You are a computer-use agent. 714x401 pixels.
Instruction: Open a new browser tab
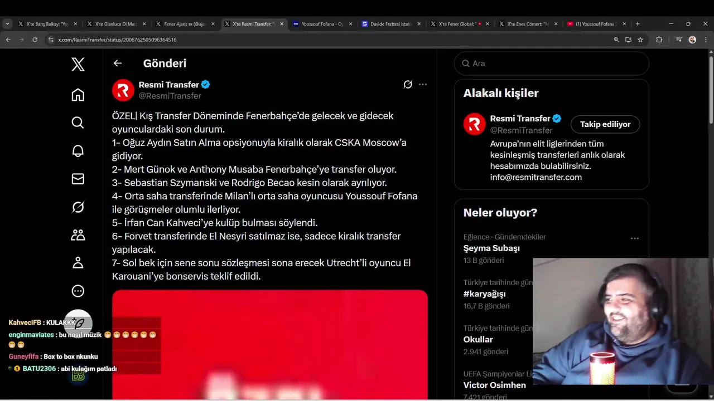pos(638,24)
